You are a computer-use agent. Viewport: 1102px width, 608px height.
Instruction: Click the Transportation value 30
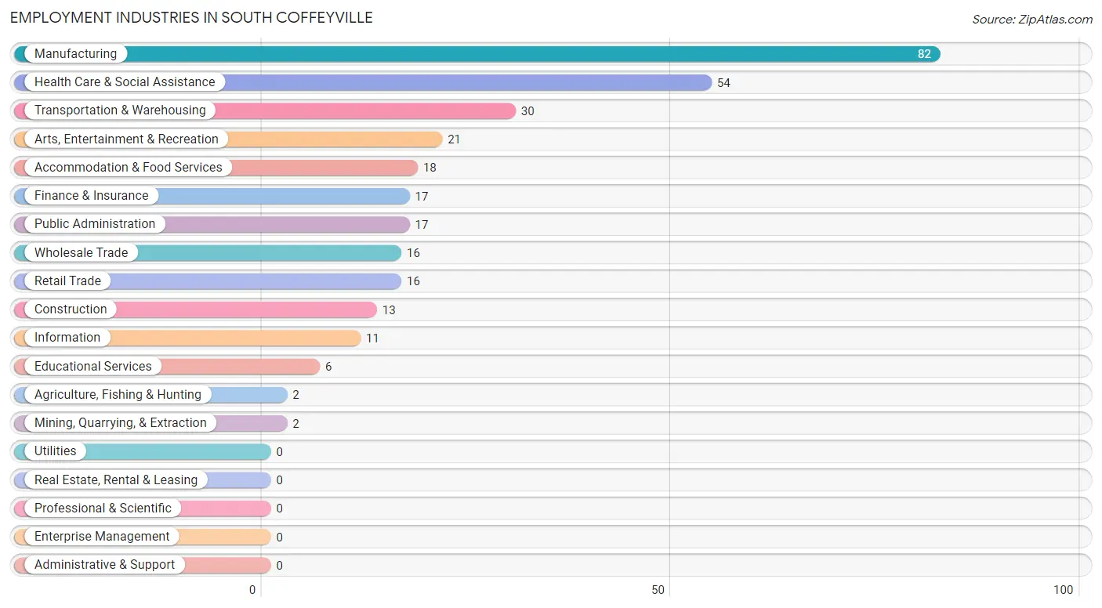point(527,111)
